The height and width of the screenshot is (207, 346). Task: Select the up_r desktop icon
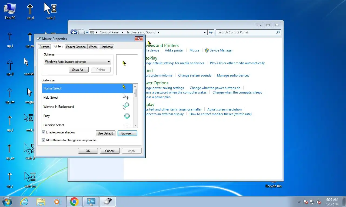tap(10, 180)
